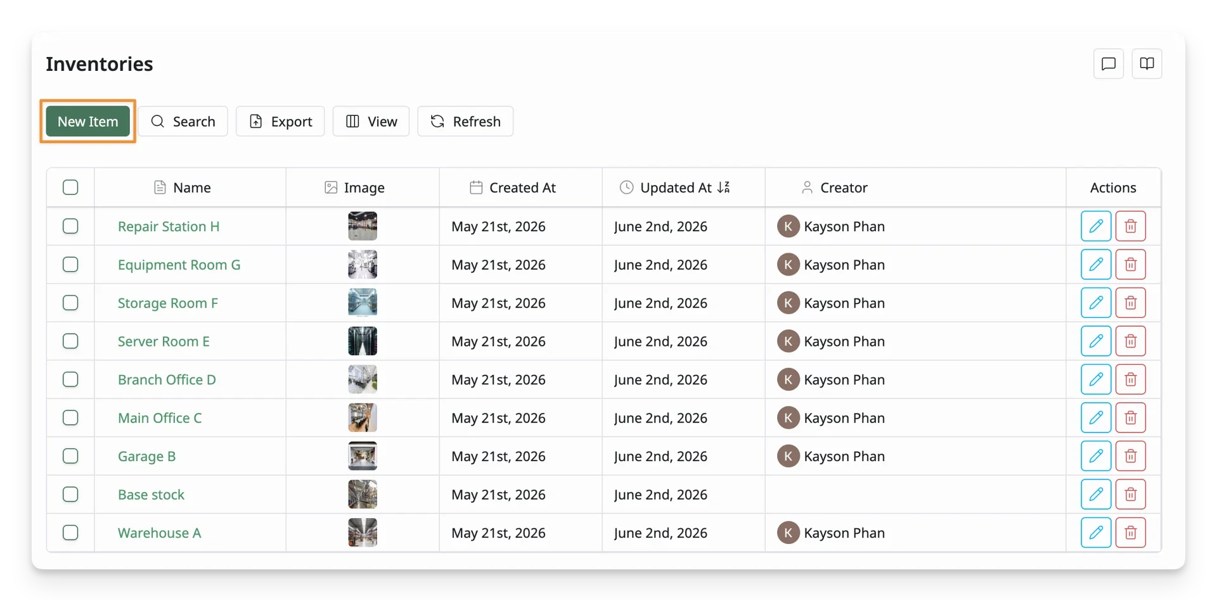Open the View columns menu
The image size is (1217, 601).
click(371, 121)
